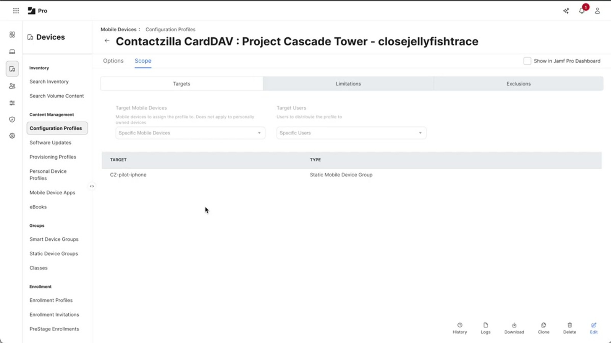Screen dimensions: 611x343
Task: Click the Devices sidebar heading
Action: point(46,37)
